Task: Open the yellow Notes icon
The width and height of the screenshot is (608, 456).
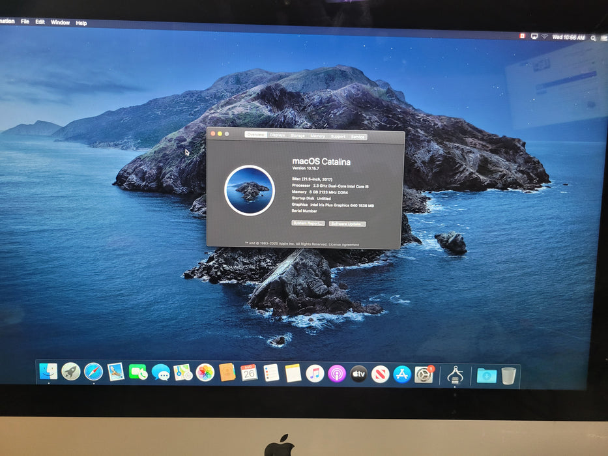Action: point(293,373)
